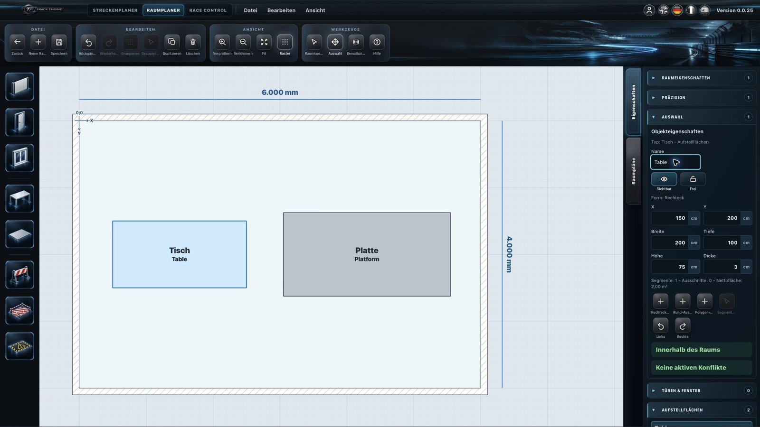Add a Rechteck cutout with plus button
760x427 pixels.
(660, 301)
